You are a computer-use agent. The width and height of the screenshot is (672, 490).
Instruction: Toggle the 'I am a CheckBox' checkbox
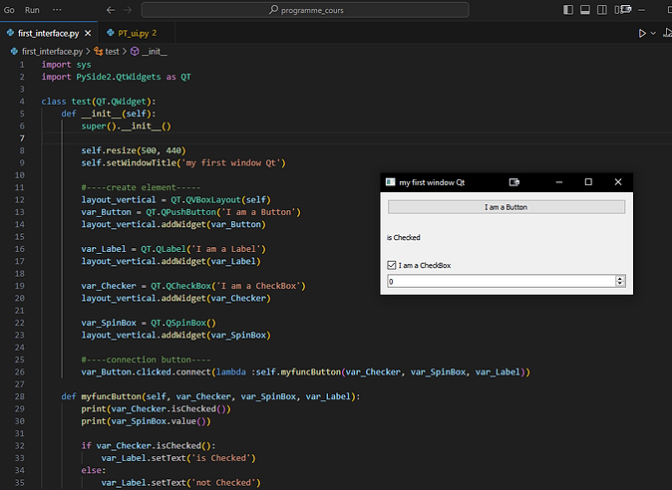coord(391,265)
